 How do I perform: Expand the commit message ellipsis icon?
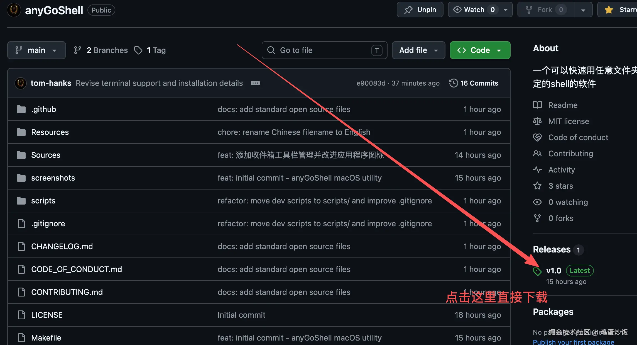(255, 83)
